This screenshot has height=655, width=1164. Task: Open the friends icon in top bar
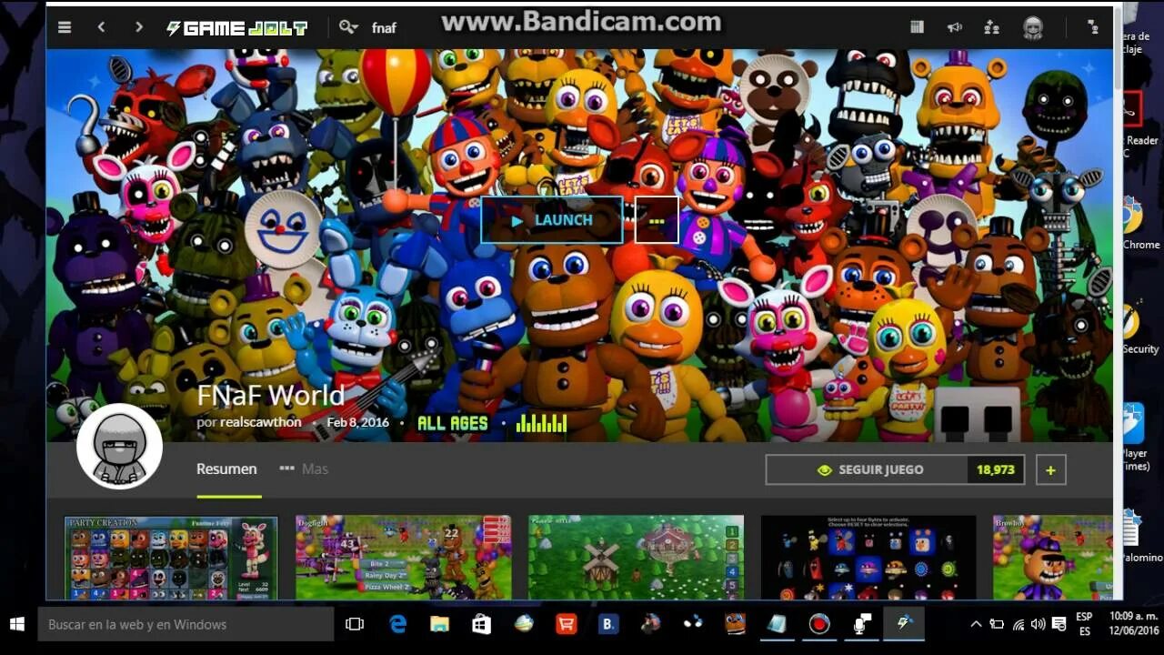click(992, 27)
